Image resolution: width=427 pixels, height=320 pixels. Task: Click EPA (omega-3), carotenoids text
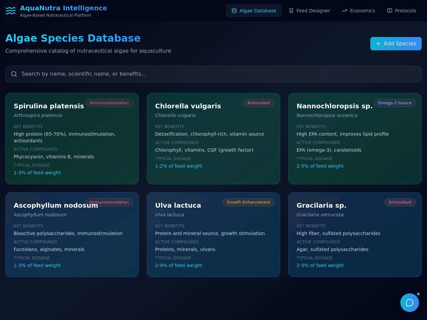click(x=329, y=150)
